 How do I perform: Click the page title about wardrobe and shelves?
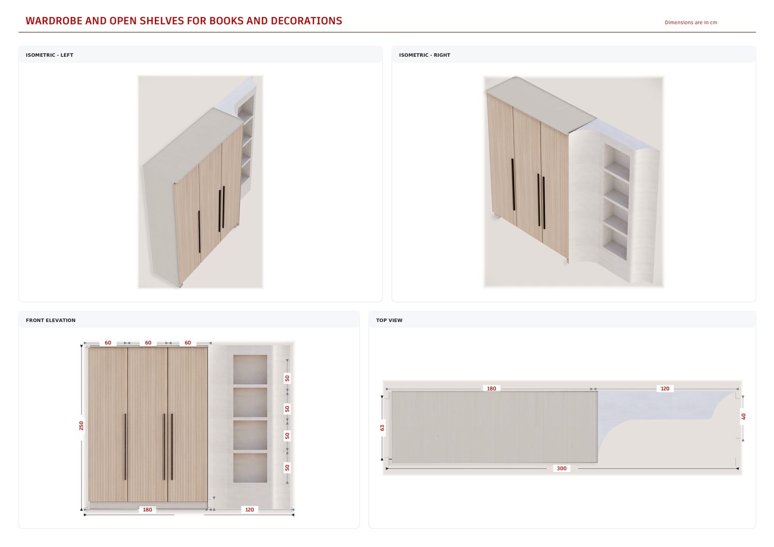point(184,21)
